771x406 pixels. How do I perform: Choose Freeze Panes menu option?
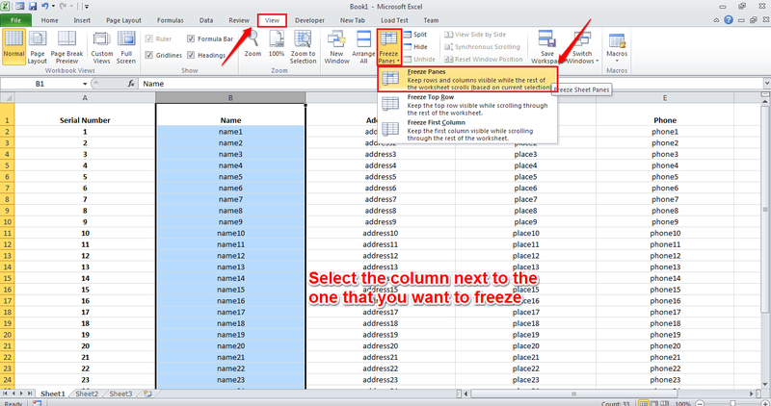pyautogui.click(x=467, y=80)
